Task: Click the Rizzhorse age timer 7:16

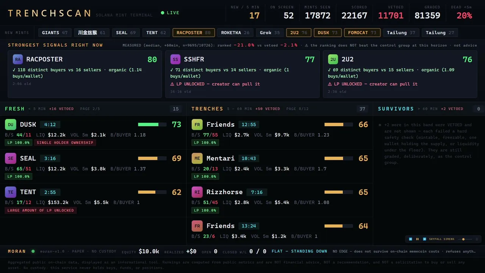Action: [x=257, y=192]
